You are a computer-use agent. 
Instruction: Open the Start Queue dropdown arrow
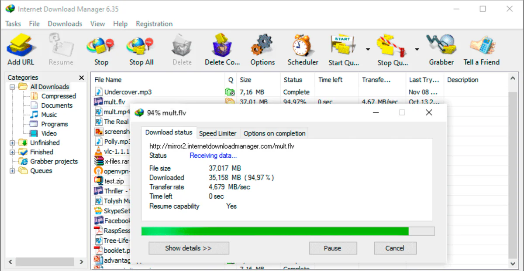tap(367, 49)
